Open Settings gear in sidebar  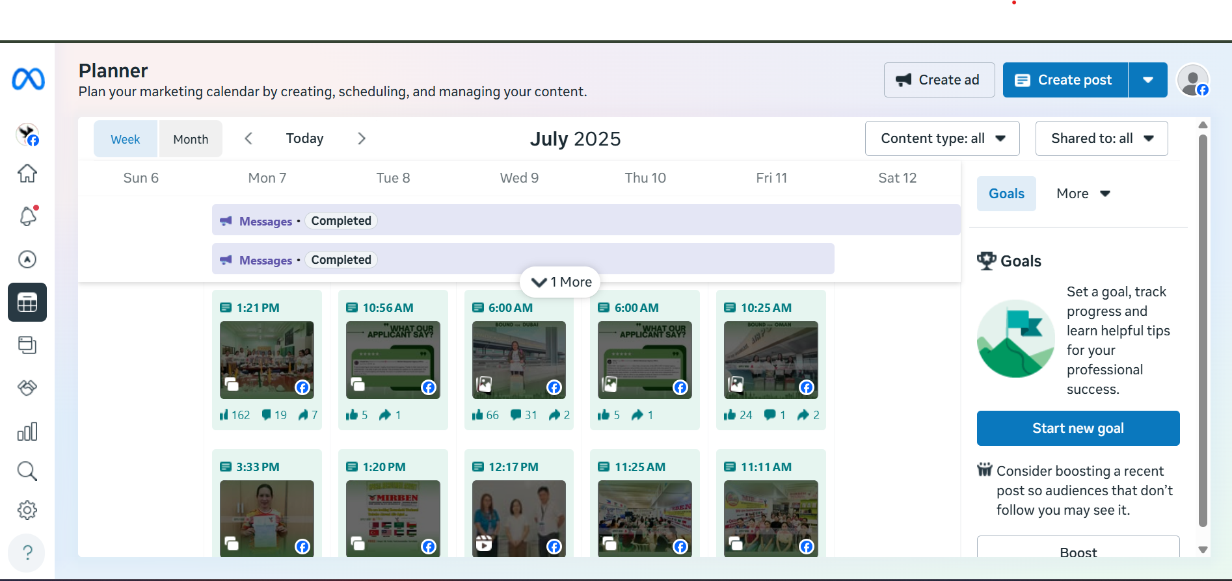pyautogui.click(x=27, y=510)
